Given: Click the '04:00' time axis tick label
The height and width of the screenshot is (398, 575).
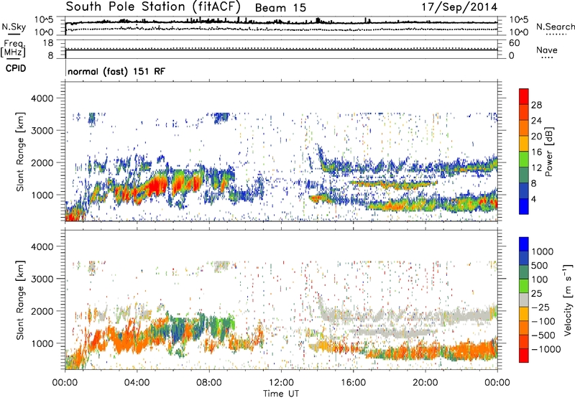Looking at the screenshot, I should click(137, 383).
